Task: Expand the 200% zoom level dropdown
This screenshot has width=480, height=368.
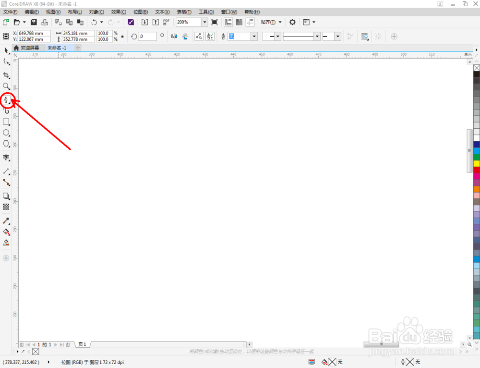Action: tap(204, 22)
